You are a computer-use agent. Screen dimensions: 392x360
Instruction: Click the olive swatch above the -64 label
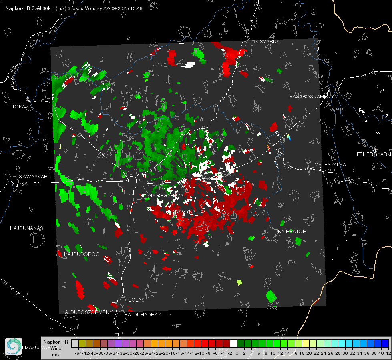[82, 344]
